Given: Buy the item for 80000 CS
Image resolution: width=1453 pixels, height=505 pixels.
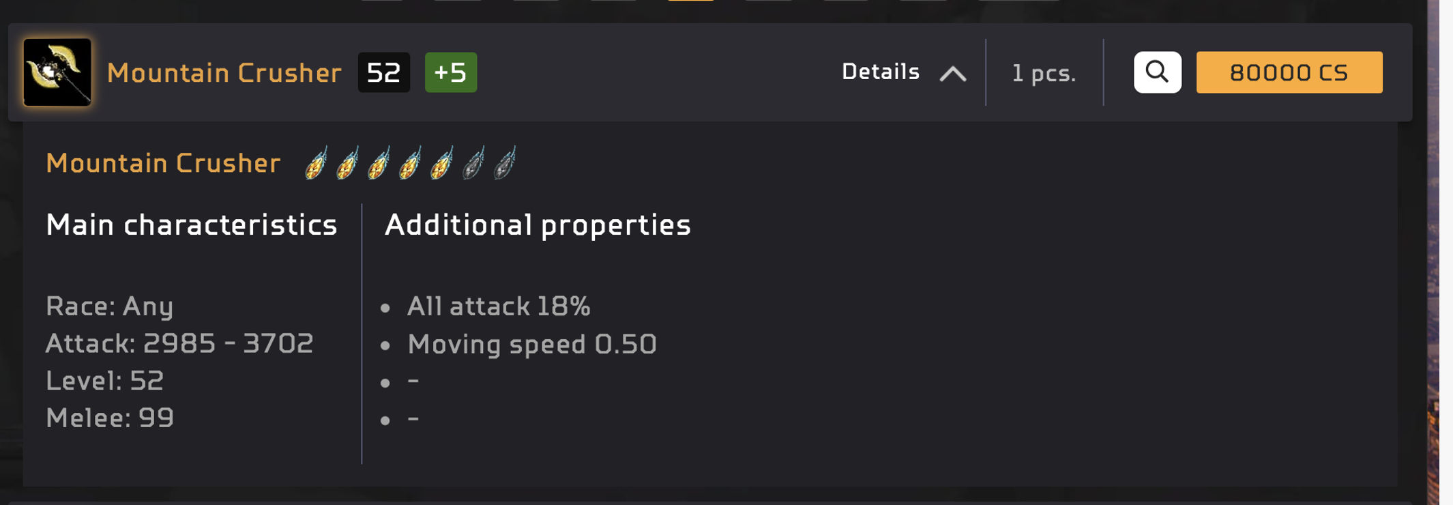Looking at the screenshot, I should coord(1289,72).
